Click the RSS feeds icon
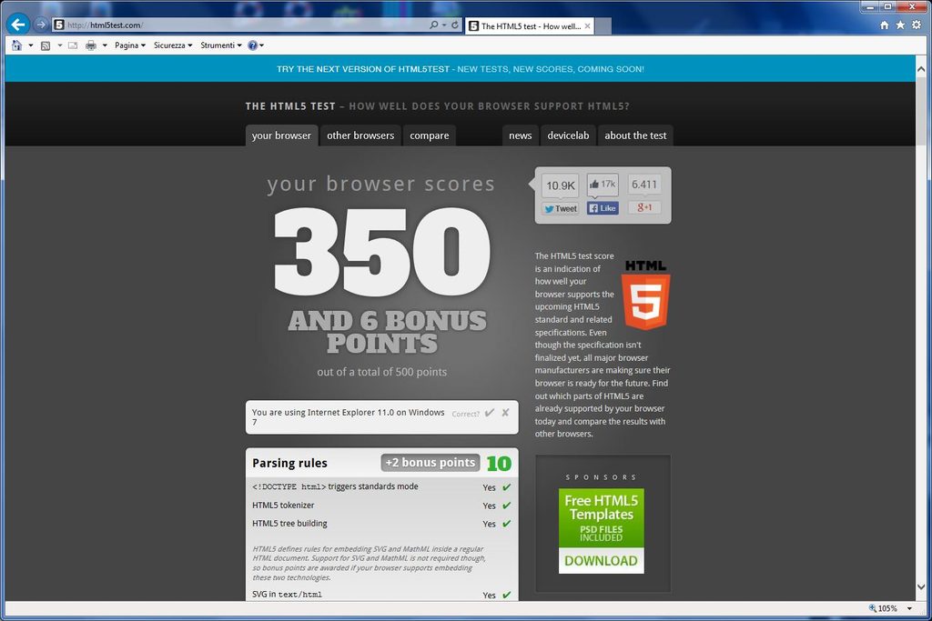This screenshot has width=932, height=621. coord(46,45)
